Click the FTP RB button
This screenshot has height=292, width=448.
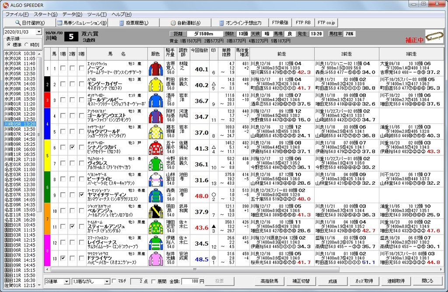[x=303, y=23]
